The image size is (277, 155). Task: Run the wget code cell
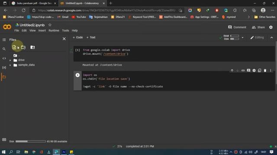[77, 75]
